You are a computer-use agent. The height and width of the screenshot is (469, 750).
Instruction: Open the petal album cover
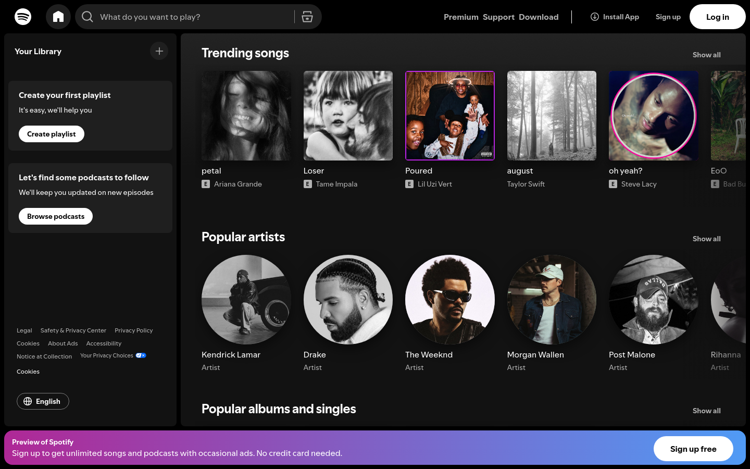tap(246, 116)
